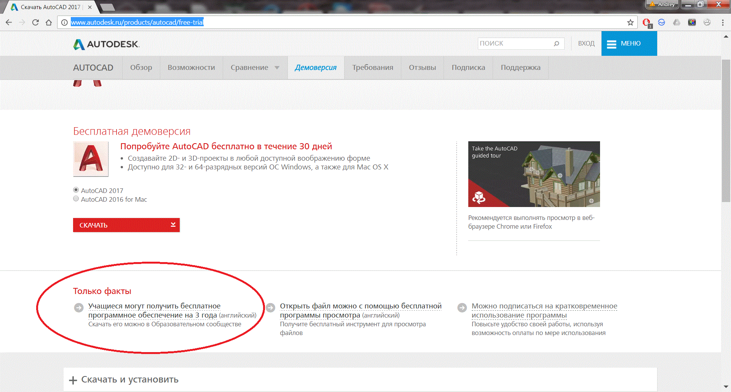The height and width of the screenshot is (392, 731).
Task: Open the МЕНЮ hamburger menu
Action: 629,43
